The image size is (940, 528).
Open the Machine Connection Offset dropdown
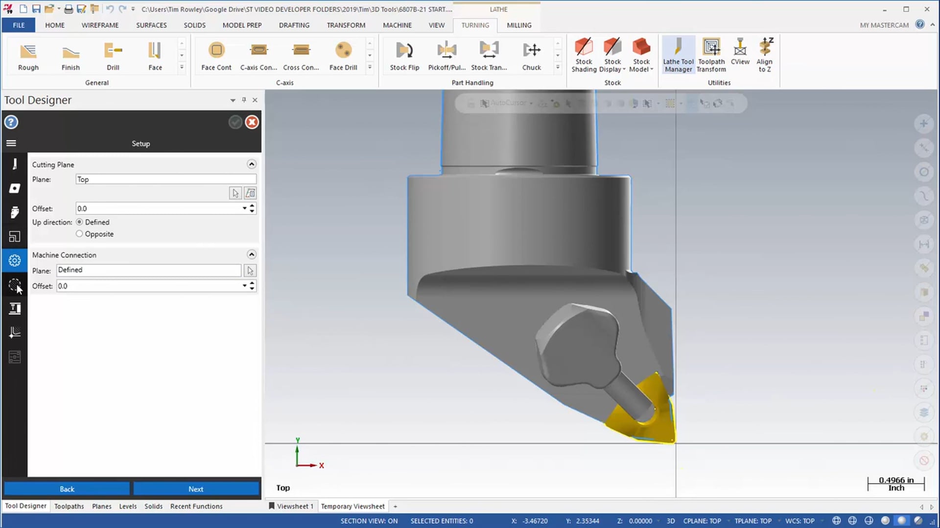(244, 286)
